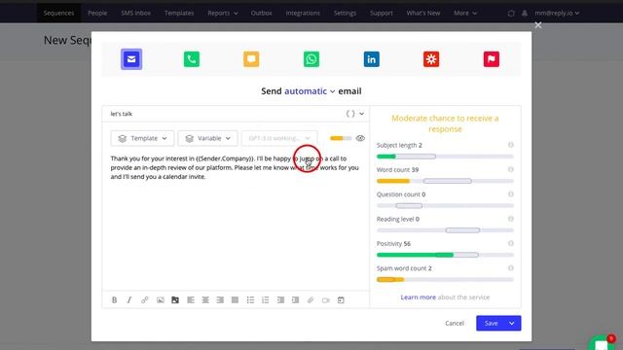The height and width of the screenshot is (350, 623).
Task: Cancel the email step dialog
Action: pos(455,324)
